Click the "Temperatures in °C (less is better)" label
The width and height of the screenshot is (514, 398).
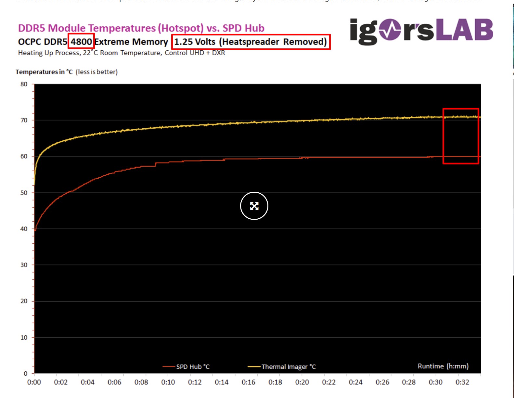coord(67,72)
